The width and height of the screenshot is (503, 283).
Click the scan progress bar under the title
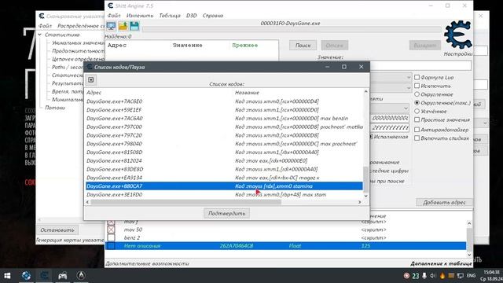click(292, 30)
